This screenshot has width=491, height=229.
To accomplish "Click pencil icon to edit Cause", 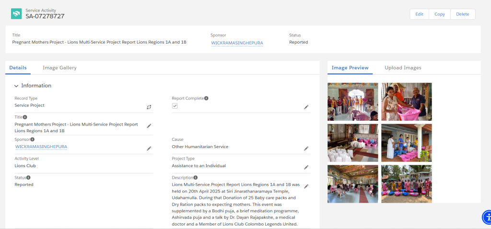I will pyautogui.click(x=306, y=149).
